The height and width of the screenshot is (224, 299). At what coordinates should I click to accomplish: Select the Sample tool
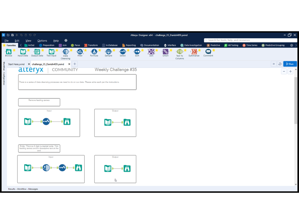108,53
